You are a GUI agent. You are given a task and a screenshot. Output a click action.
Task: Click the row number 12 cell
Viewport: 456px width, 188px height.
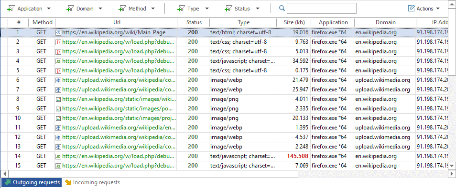point(18,137)
